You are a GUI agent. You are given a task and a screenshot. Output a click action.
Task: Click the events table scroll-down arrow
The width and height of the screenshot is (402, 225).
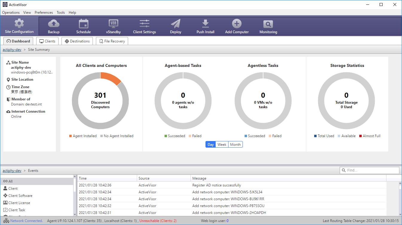pos(400,214)
